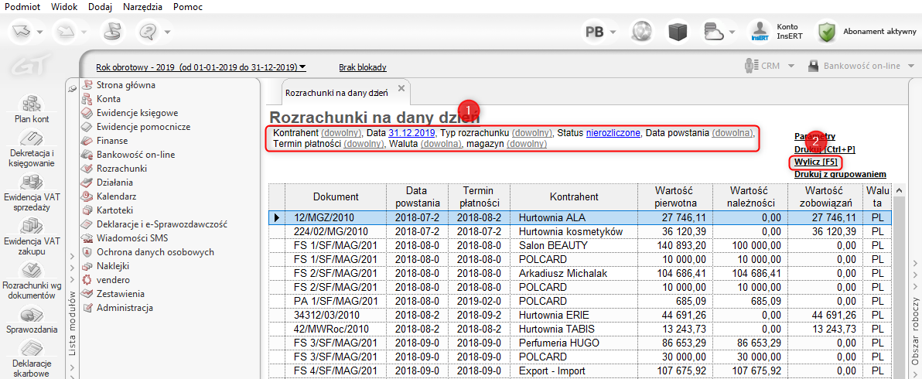
Task: Open the Podmiot menu
Action: pos(22,8)
